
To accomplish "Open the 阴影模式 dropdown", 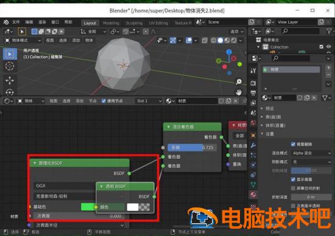I will pos(311,162).
